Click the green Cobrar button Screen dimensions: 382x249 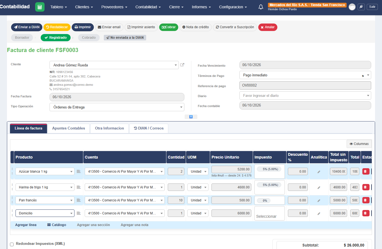(x=169, y=27)
